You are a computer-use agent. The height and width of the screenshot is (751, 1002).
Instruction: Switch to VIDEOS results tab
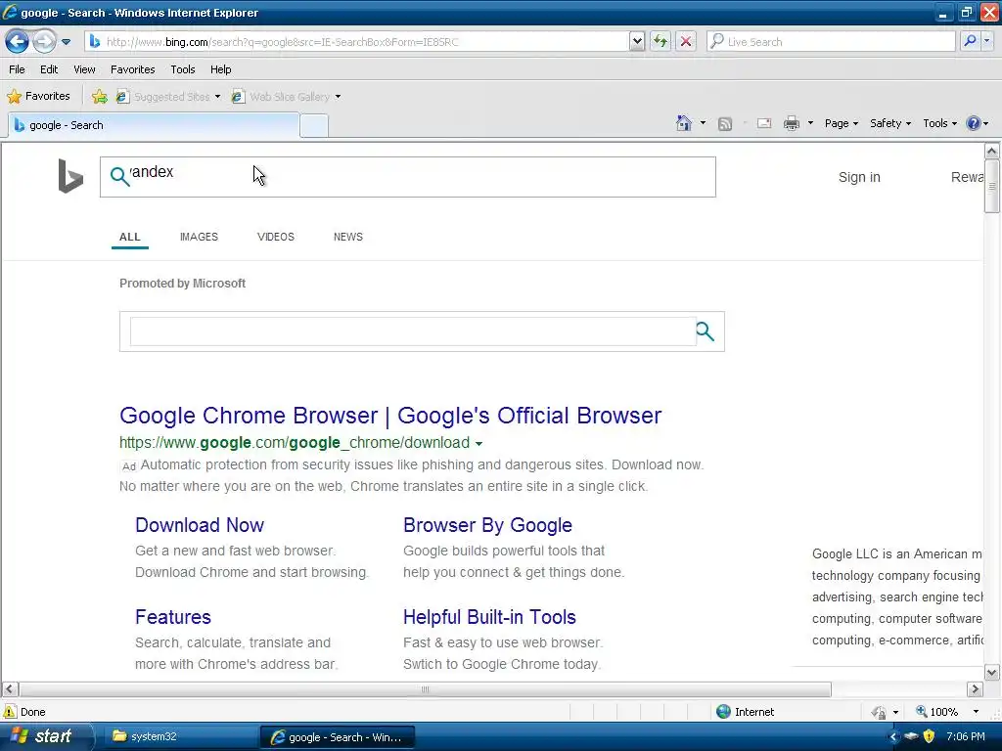[275, 237]
